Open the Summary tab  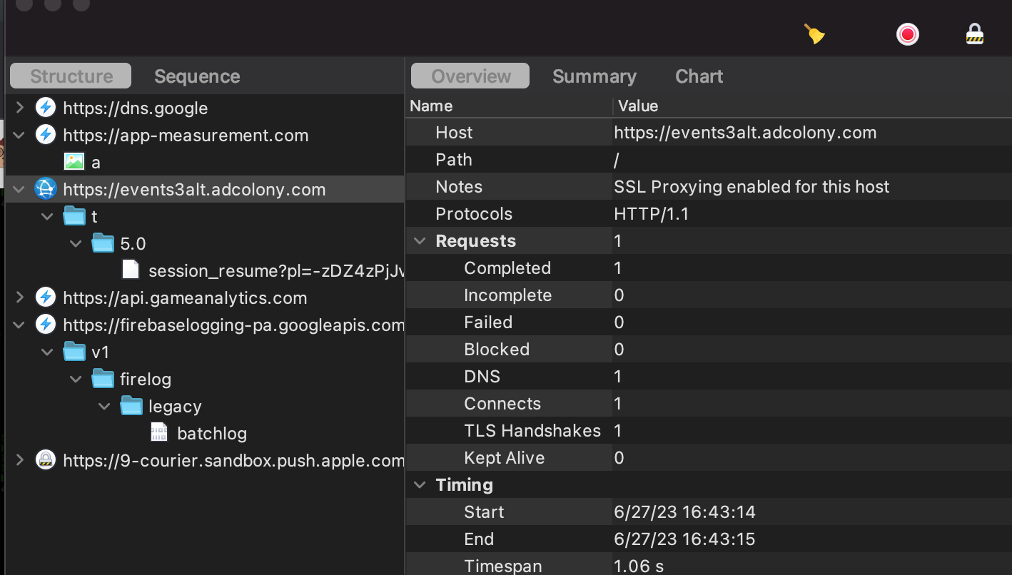point(594,76)
